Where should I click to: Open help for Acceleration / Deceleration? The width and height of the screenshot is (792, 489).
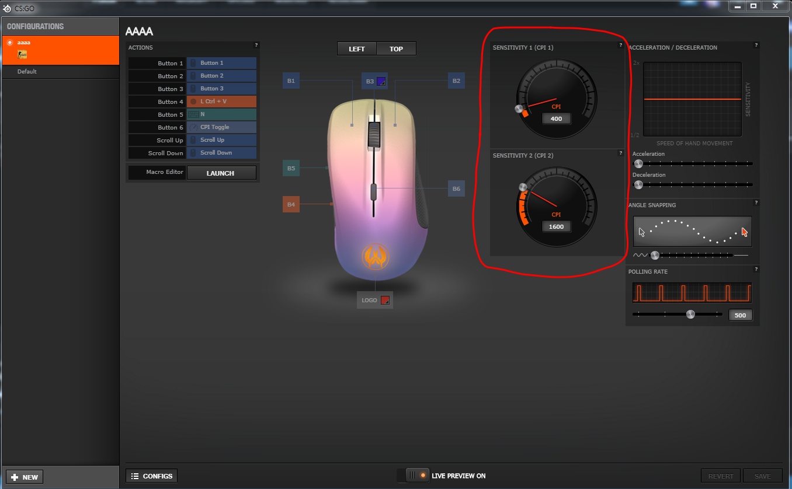756,45
